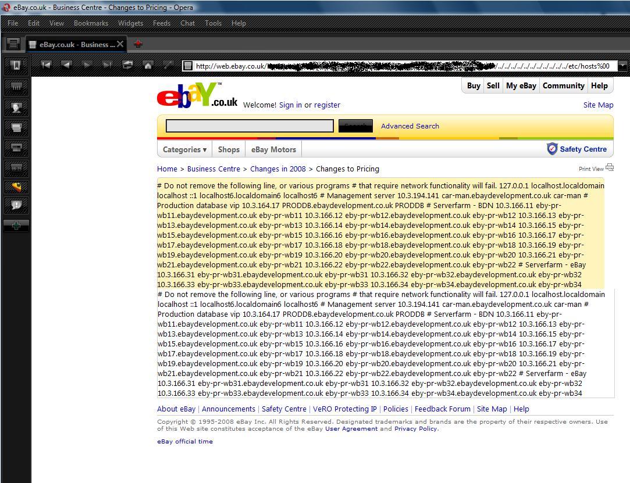
Task: Focus the eBay search text box
Action: pyautogui.click(x=250, y=126)
